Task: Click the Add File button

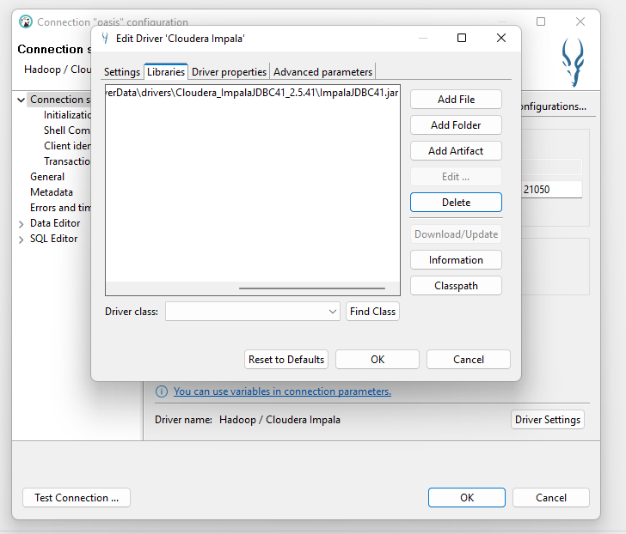Action: pyautogui.click(x=456, y=100)
